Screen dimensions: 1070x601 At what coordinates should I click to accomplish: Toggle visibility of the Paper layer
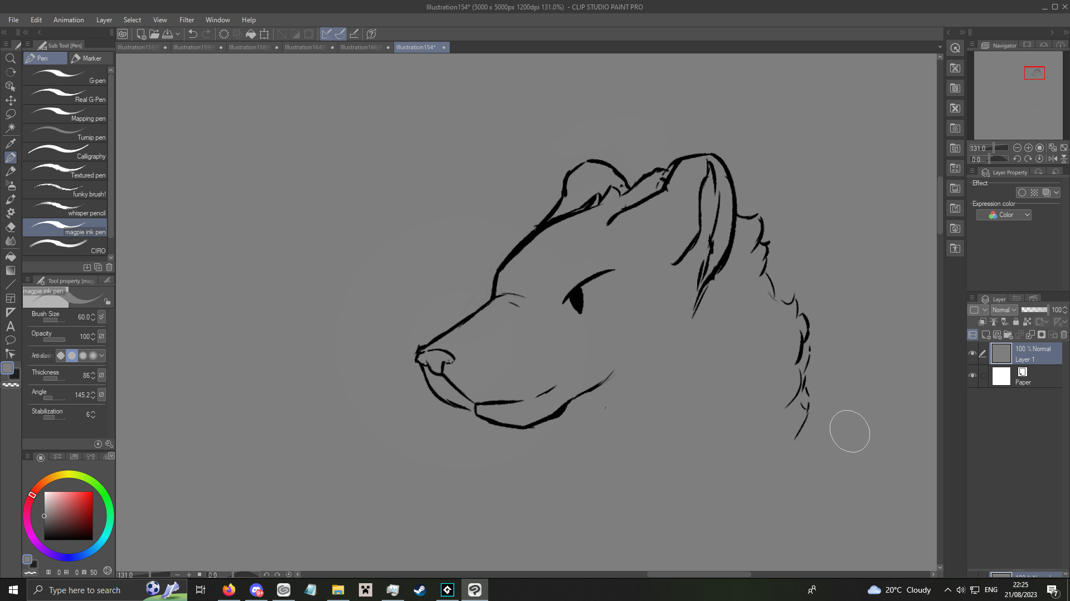pos(972,376)
